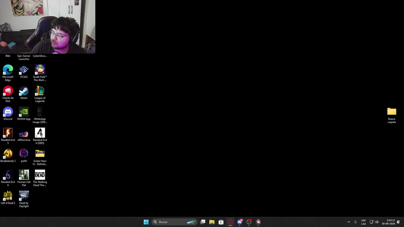Select the Dead by Daylight shortcut

[24, 199]
